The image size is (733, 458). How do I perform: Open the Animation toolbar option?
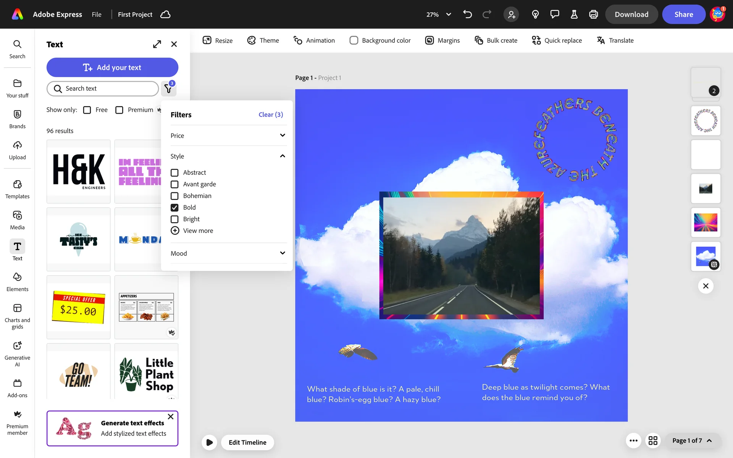314,40
